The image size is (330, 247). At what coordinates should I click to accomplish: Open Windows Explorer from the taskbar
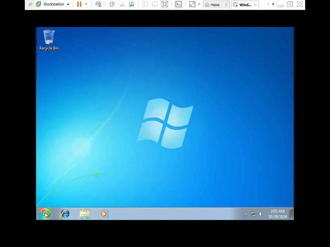tap(85, 214)
